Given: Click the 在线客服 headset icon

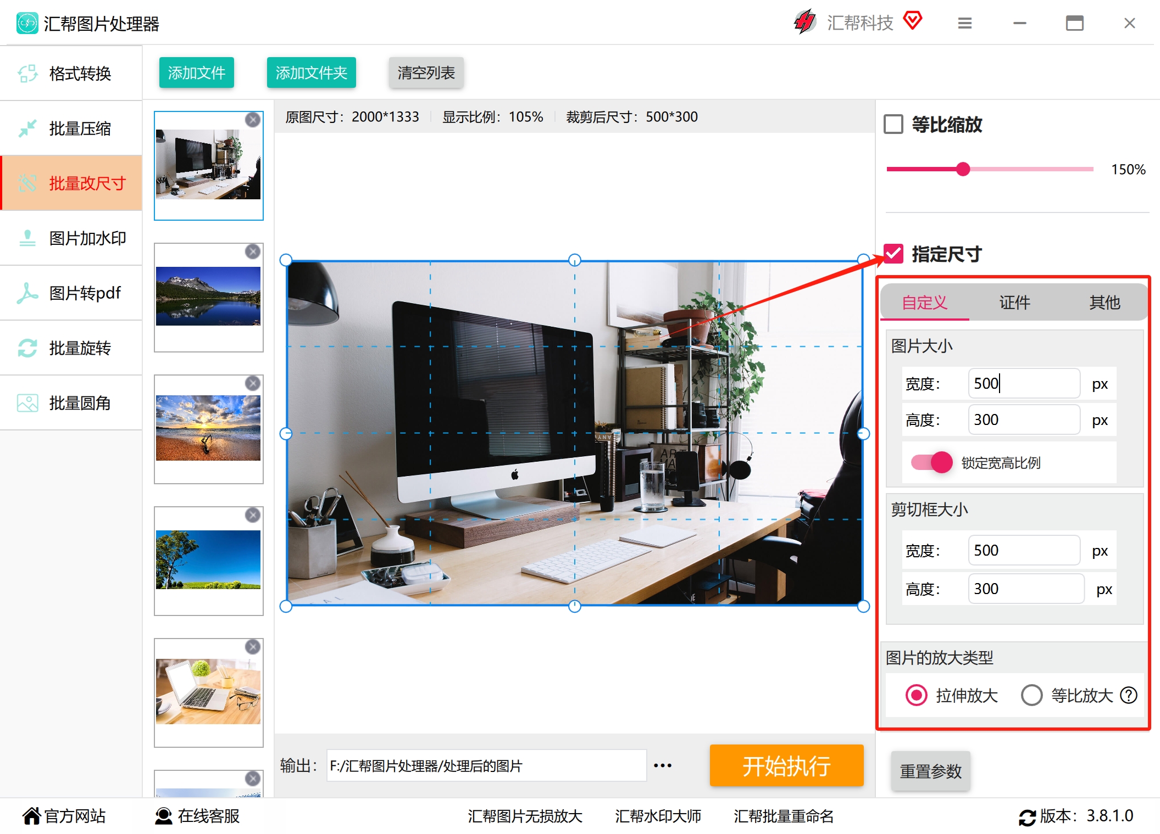Looking at the screenshot, I should 163,816.
